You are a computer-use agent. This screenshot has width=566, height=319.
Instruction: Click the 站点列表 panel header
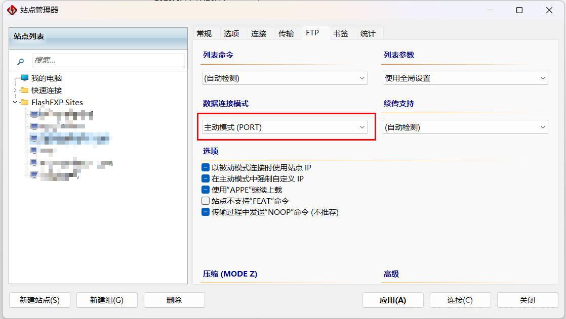(x=98, y=38)
